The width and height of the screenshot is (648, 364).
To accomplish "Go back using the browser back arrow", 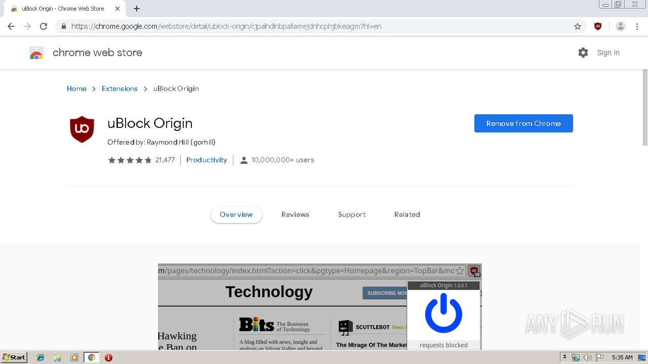I will pyautogui.click(x=11, y=26).
